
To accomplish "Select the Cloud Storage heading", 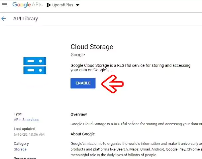I will [x=92, y=47].
